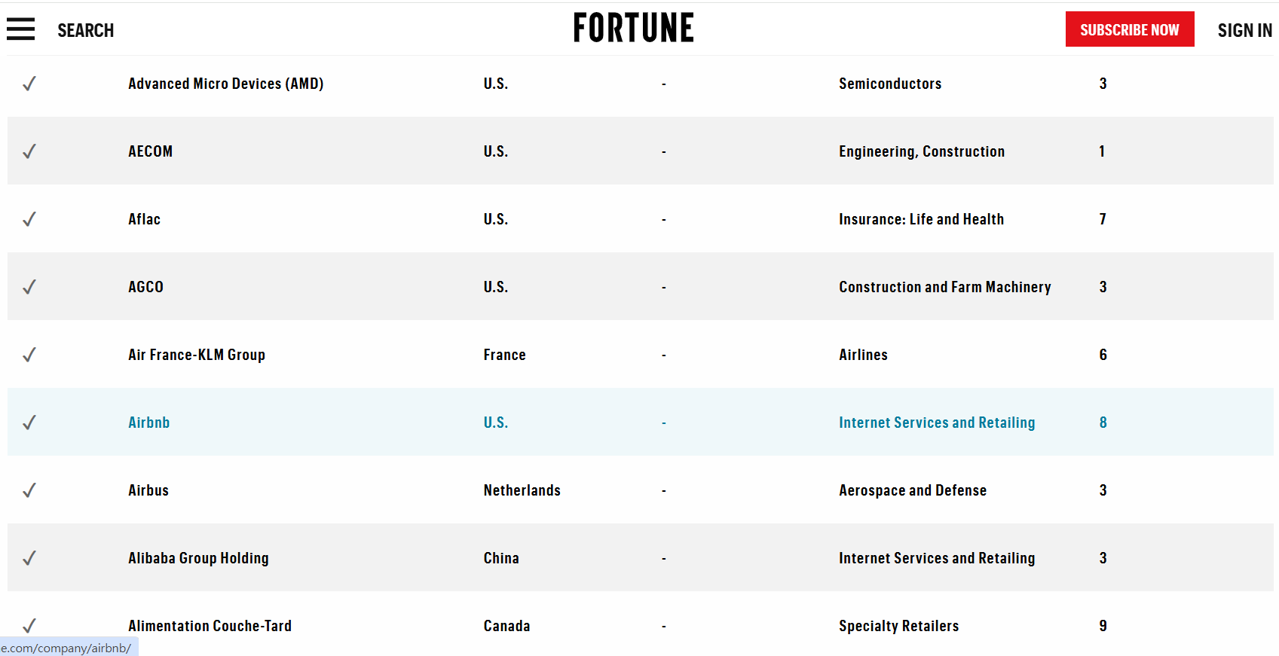Click SIGN IN in the header
The height and width of the screenshot is (656, 1279).
[1245, 30]
